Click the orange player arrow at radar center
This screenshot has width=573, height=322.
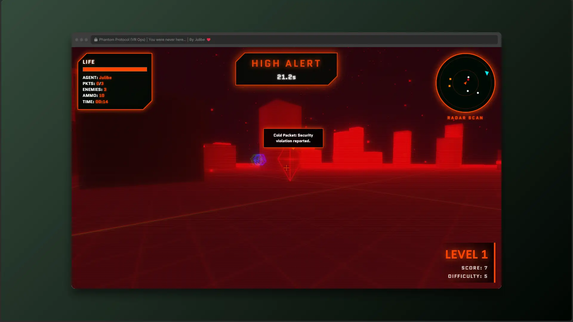[465, 83]
